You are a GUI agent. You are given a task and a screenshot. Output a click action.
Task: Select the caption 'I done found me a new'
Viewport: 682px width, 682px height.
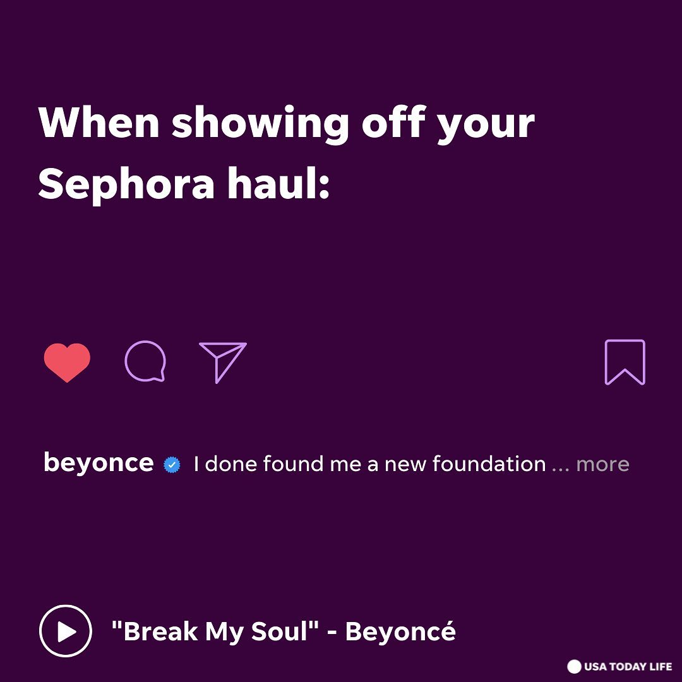pyautogui.click(x=311, y=464)
